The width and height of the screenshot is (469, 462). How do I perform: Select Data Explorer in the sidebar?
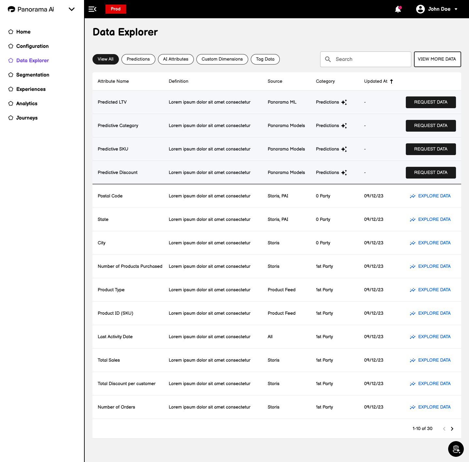(32, 60)
